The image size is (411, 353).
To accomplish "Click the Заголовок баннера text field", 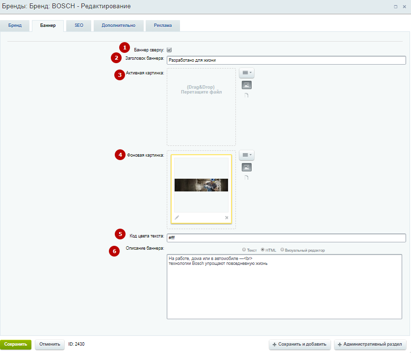I will (286, 60).
